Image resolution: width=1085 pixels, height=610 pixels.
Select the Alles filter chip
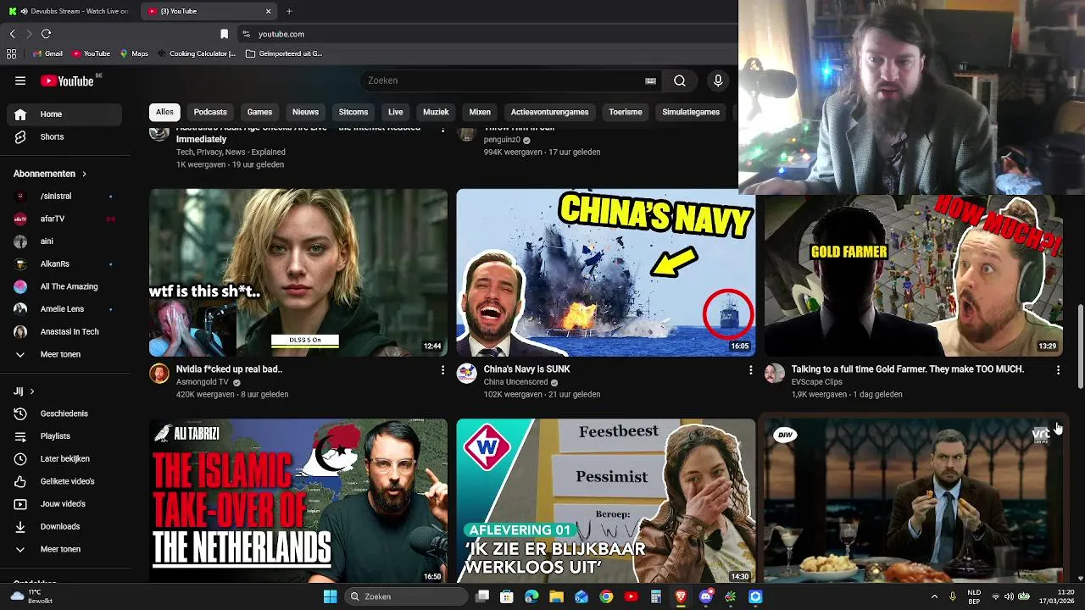click(164, 112)
